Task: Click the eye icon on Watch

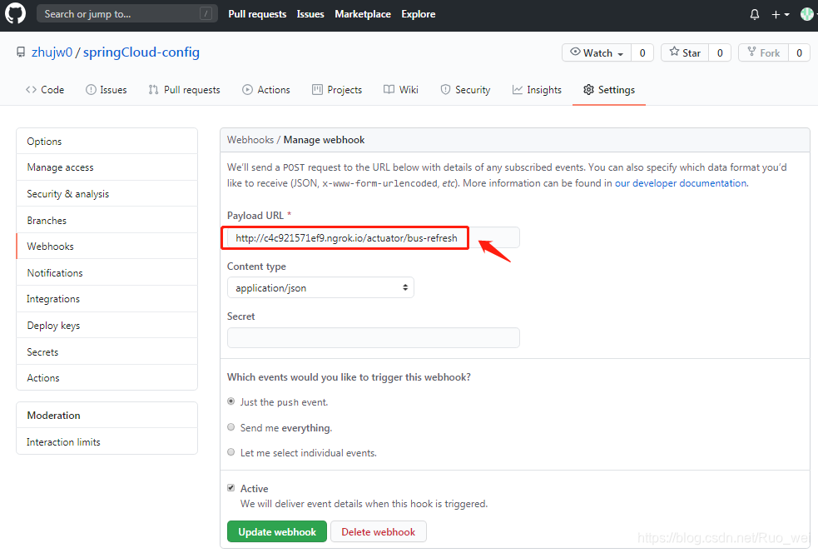Action: [575, 52]
